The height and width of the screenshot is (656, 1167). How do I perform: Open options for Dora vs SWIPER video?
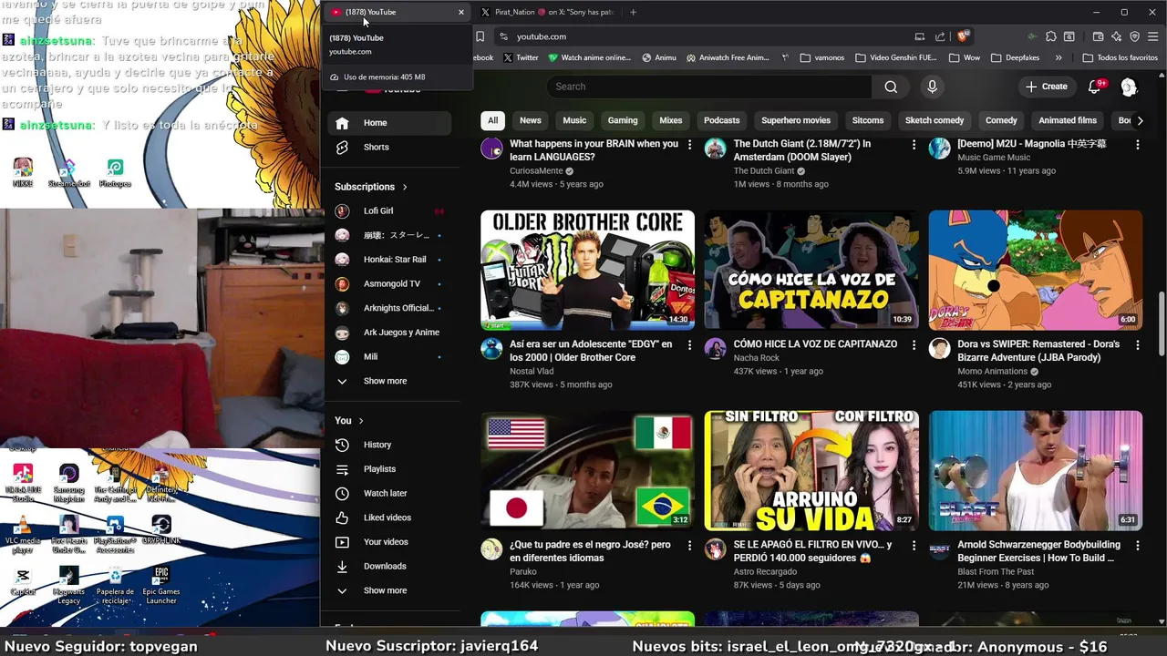coord(1137,345)
